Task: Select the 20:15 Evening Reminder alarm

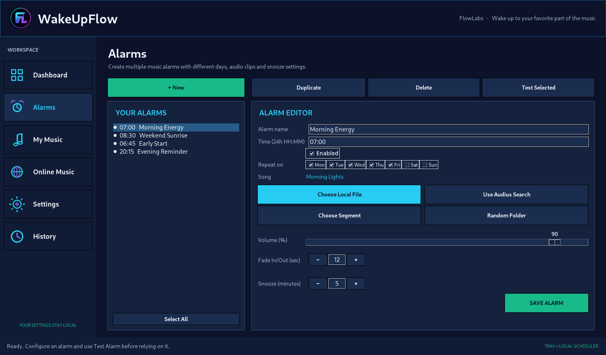Action: pyautogui.click(x=176, y=152)
